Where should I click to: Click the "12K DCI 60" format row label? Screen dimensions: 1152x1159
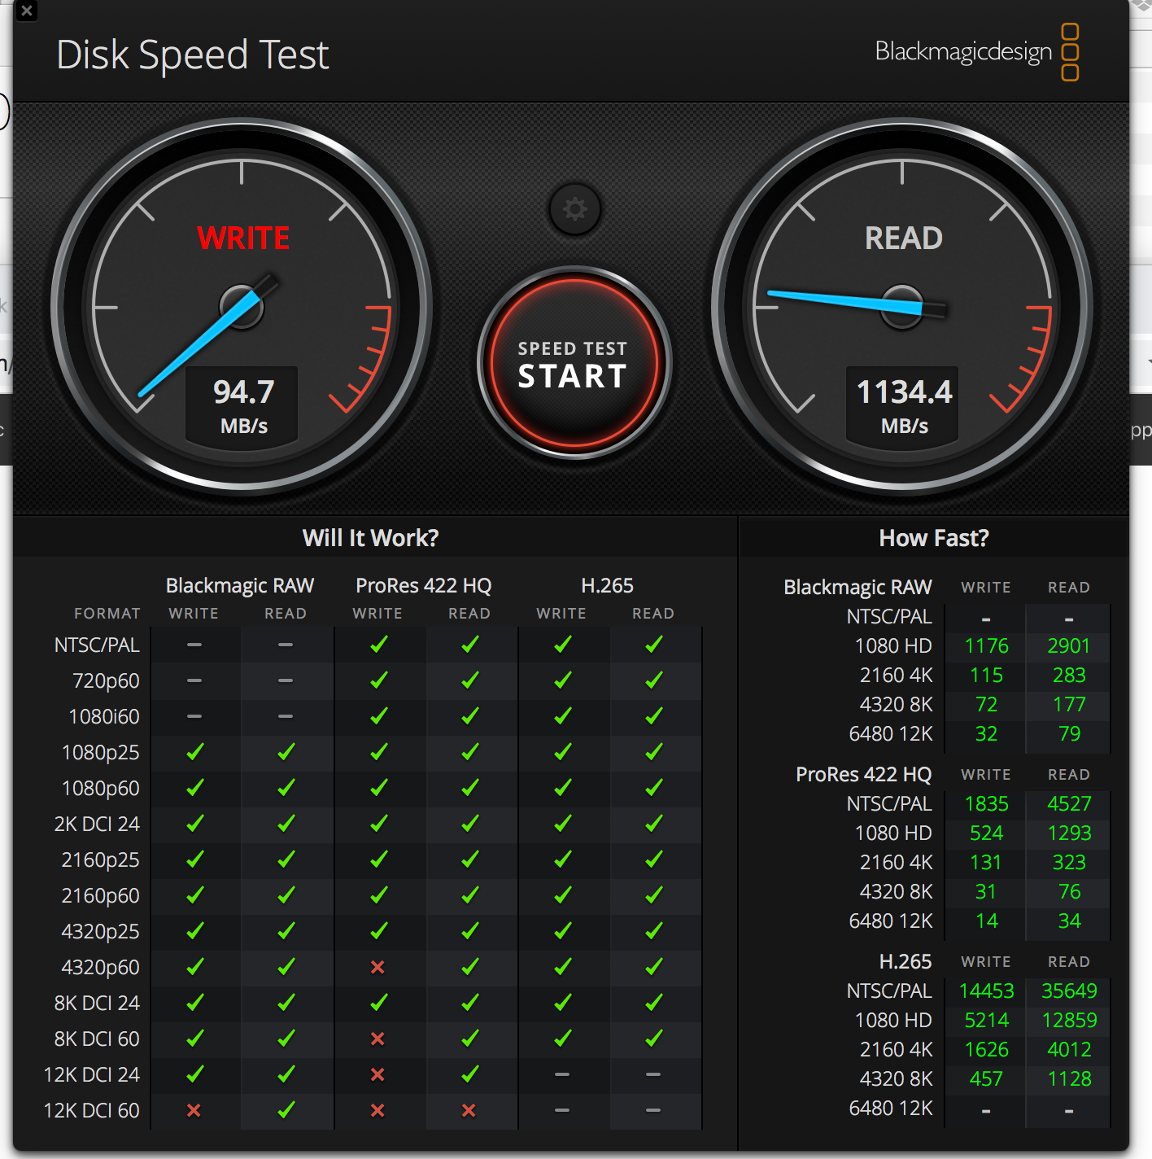point(91,1110)
